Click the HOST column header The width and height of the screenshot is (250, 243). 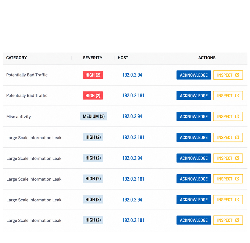123,58
